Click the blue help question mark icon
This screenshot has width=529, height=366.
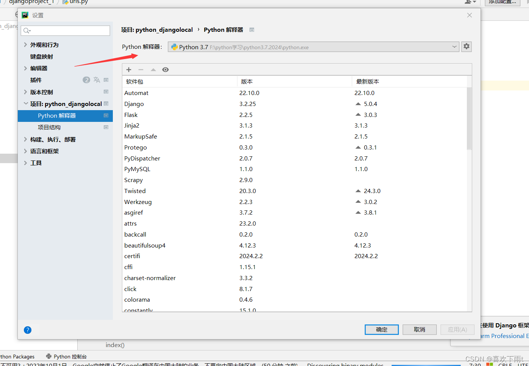pyautogui.click(x=28, y=330)
